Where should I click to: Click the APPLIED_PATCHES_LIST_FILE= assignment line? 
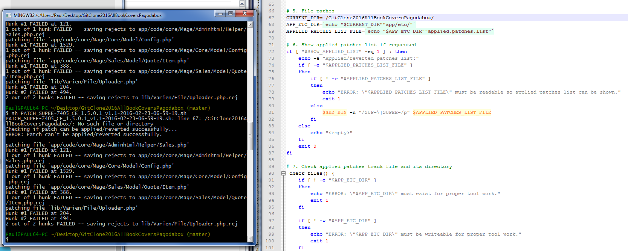[x=390, y=31]
